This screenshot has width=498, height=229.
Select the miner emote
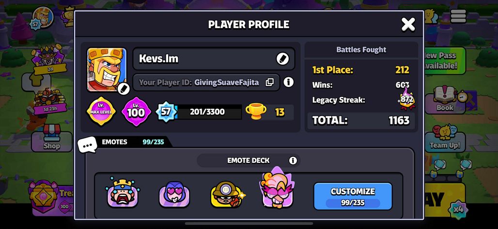227,194
